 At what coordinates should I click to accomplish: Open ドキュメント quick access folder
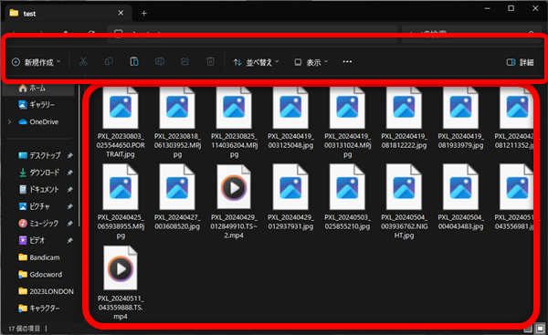(x=39, y=189)
